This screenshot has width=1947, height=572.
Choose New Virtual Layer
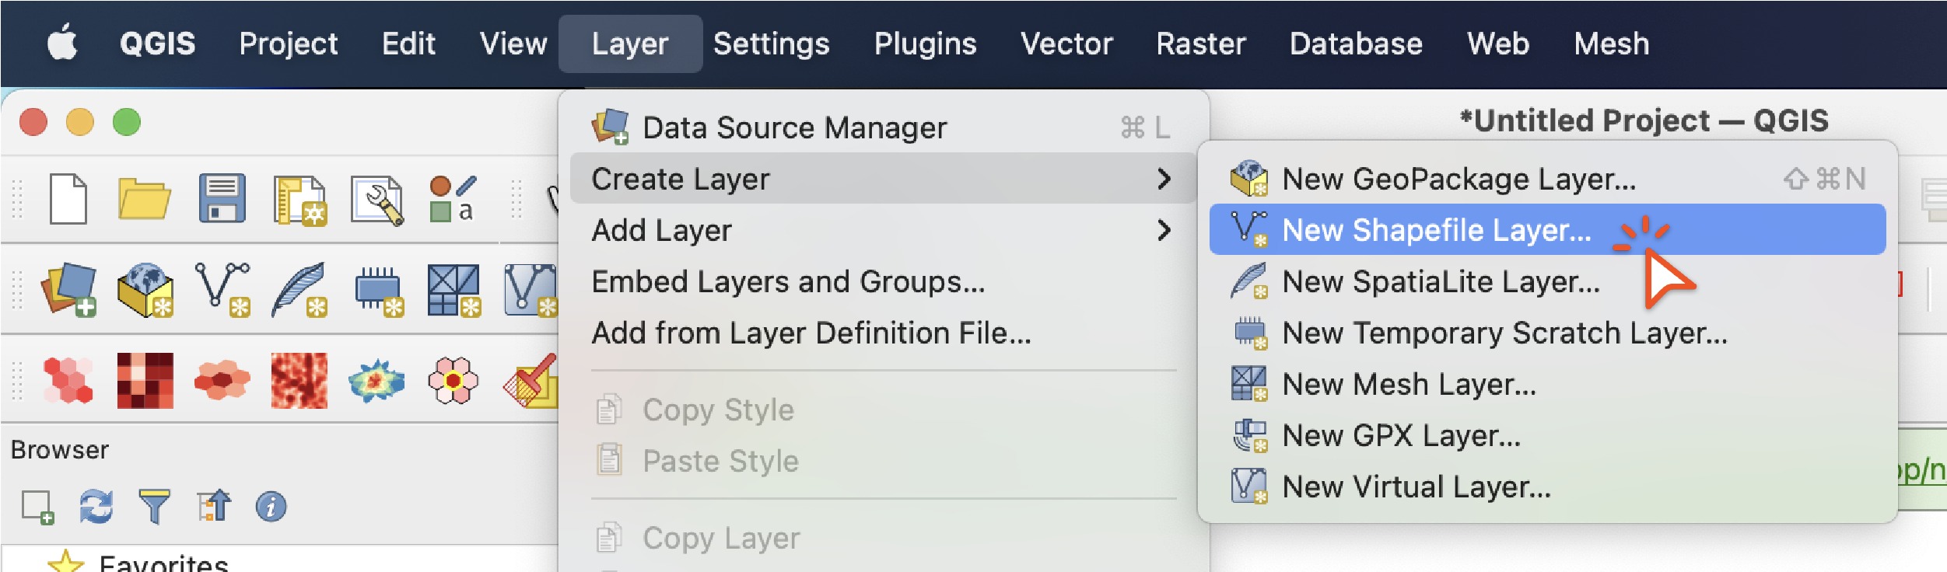pos(1547,487)
